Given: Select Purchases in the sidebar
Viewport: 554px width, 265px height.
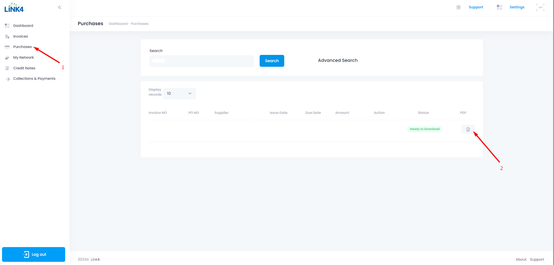Looking at the screenshot, I should click(23, 47).
